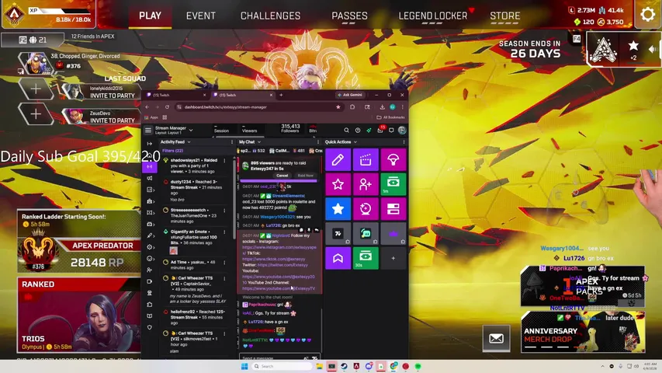Image resolution: width=662 pixels, height=373 pixels.
Task: Open the Windows Start menu
Action: (x=244, y=366)
